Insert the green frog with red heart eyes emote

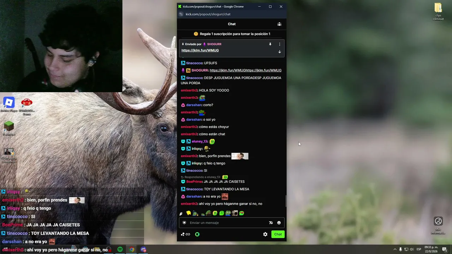(x=242, y=213)
